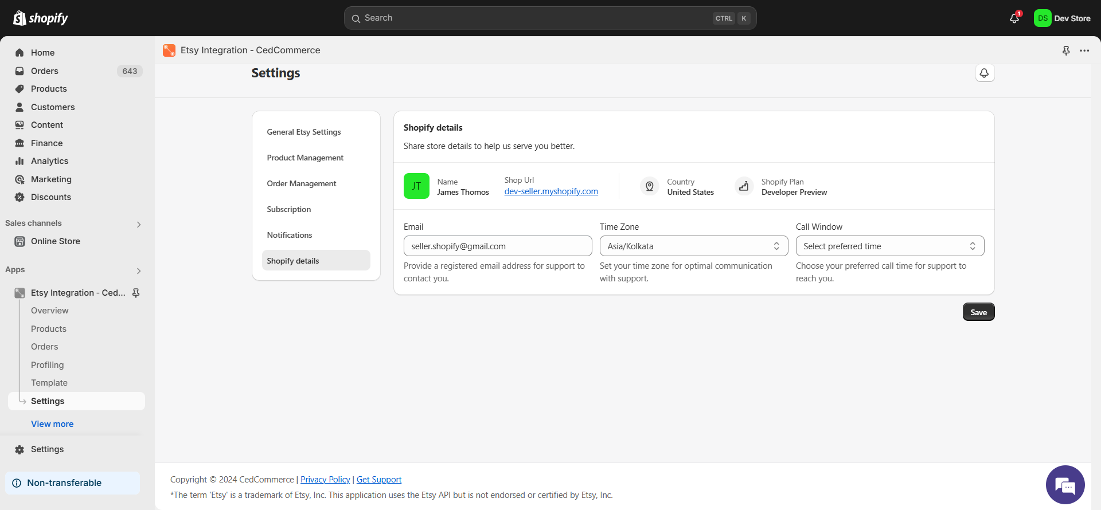This screenshot has width=1101, height=510.
Task: Click the 'James Thomos' name text
Action: pyautogui.click(x=463, y=193)
